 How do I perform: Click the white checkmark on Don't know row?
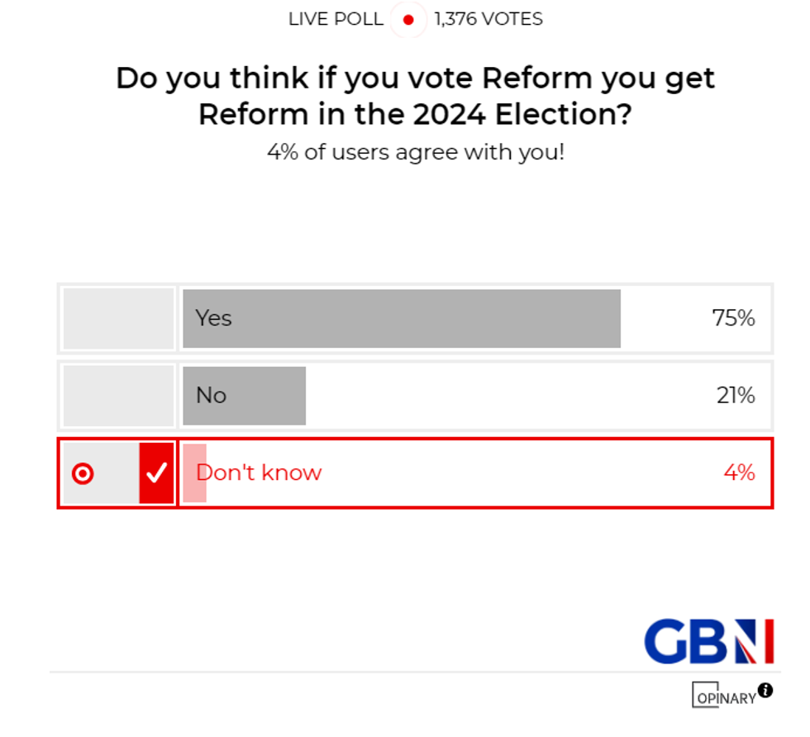tap(156, 473)
